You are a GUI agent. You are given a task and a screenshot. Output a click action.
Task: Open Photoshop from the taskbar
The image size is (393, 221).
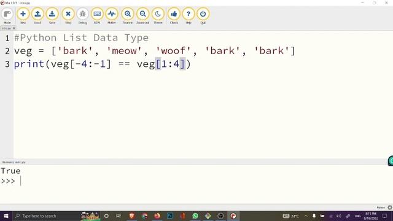point(169,215)
